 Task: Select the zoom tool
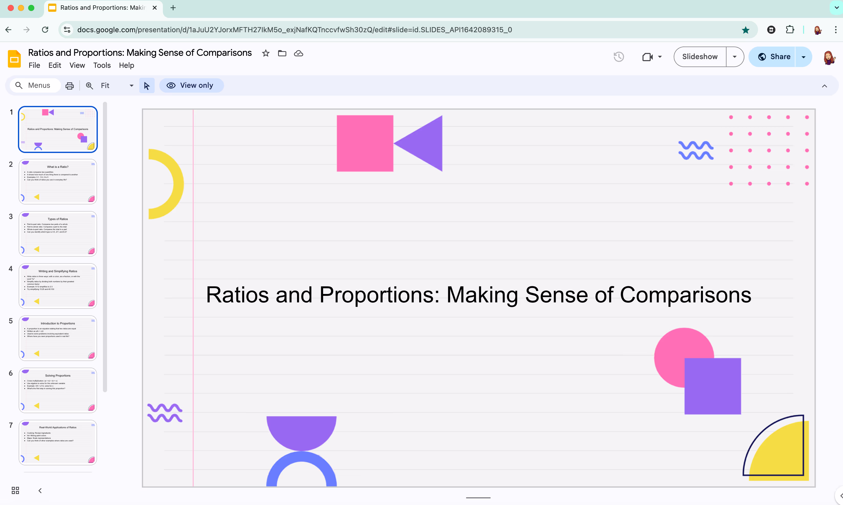pyautogui.click(x=89, y=85)
